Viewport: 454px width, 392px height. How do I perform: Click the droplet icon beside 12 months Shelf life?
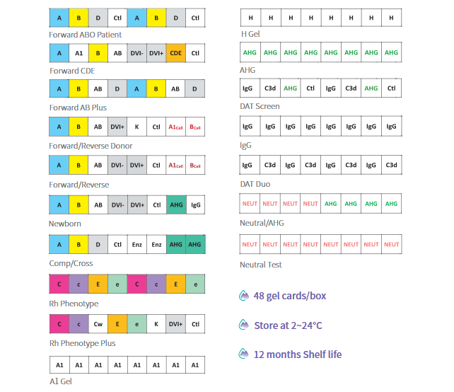(244, 354)
